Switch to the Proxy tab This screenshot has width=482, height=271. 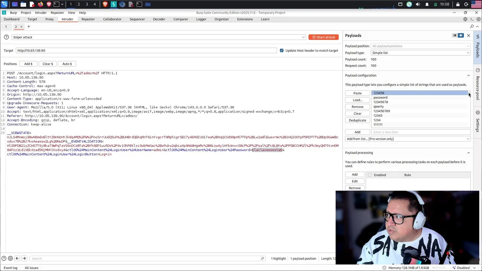click(49, 19)
